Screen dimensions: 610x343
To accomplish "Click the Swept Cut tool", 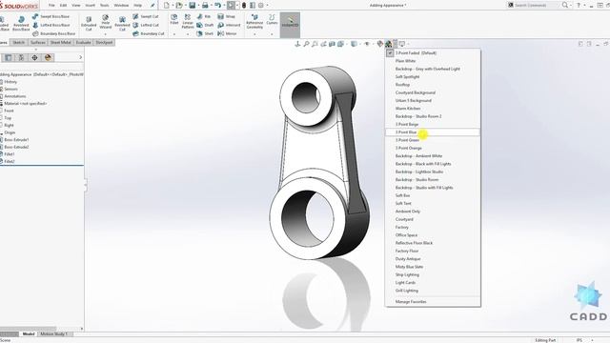I will coord(146,16).
